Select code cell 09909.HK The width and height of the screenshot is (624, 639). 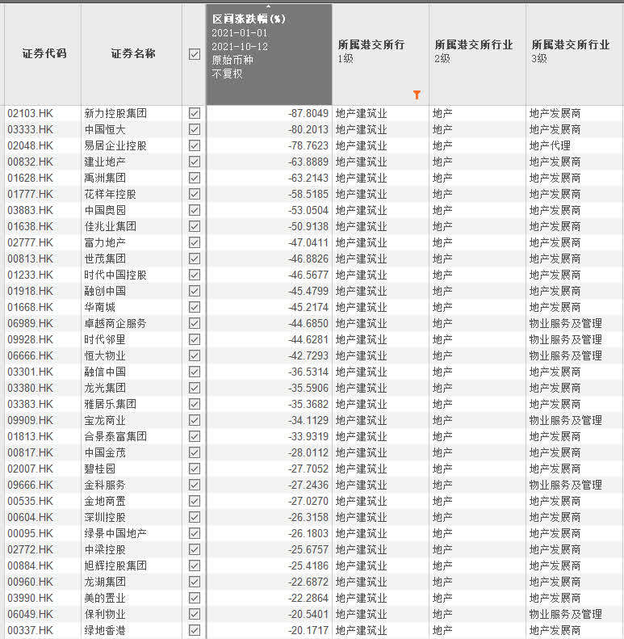[31, 420]
